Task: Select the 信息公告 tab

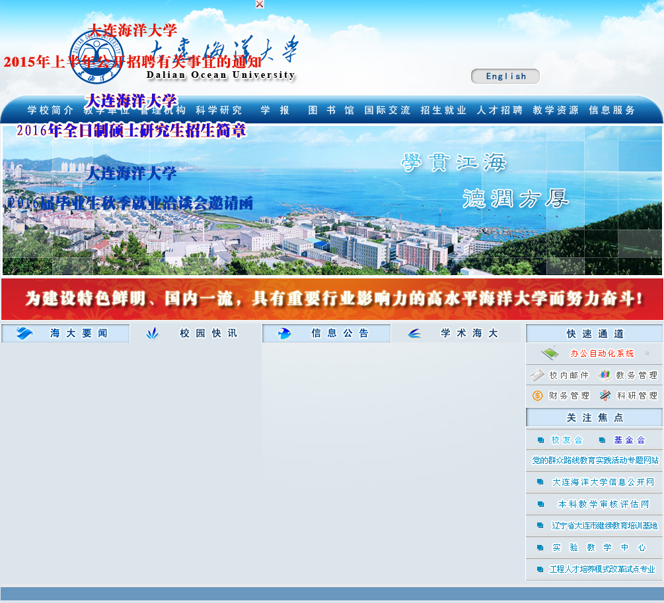Action: [x=326, y=333]
